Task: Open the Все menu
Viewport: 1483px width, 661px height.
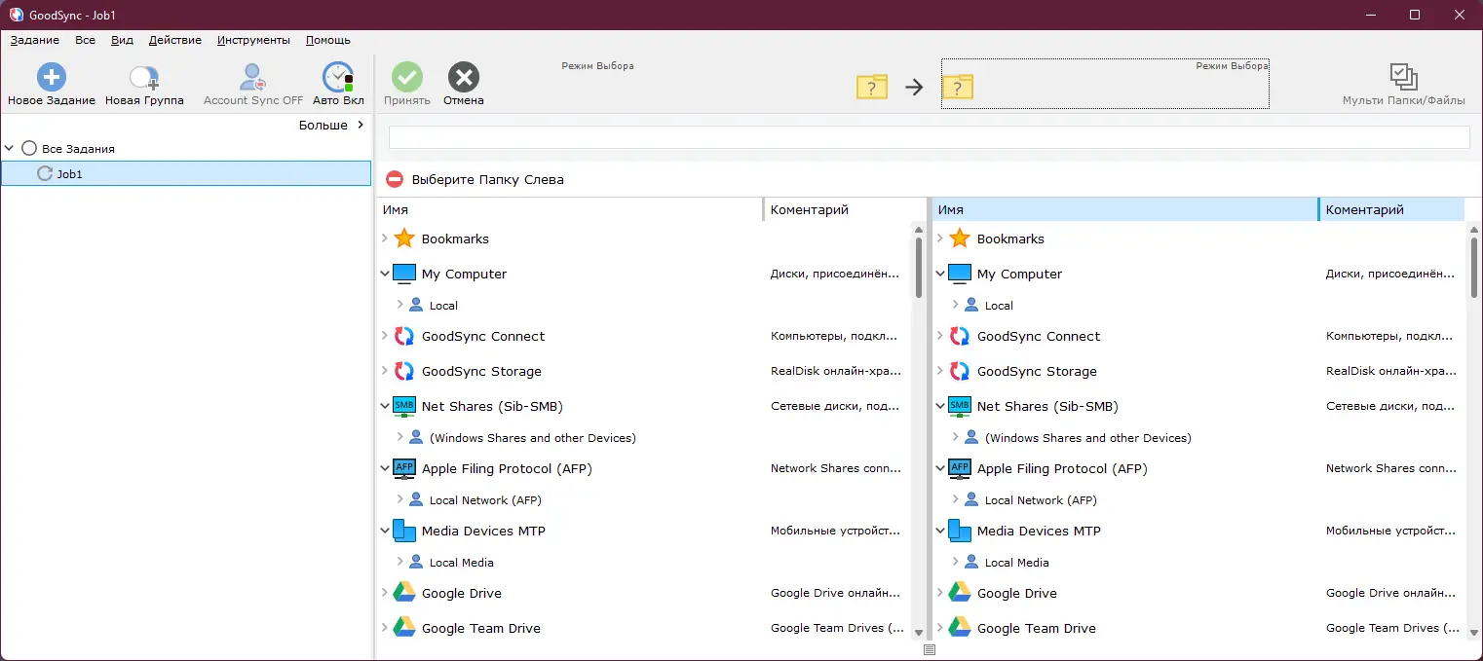Action: (x=85, y=40)
